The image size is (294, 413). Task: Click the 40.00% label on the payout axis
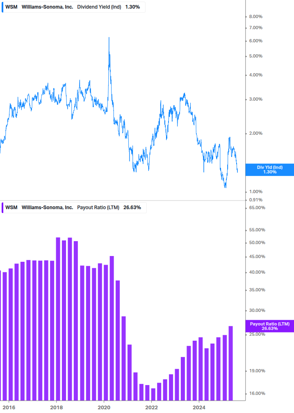coord(257,272)
